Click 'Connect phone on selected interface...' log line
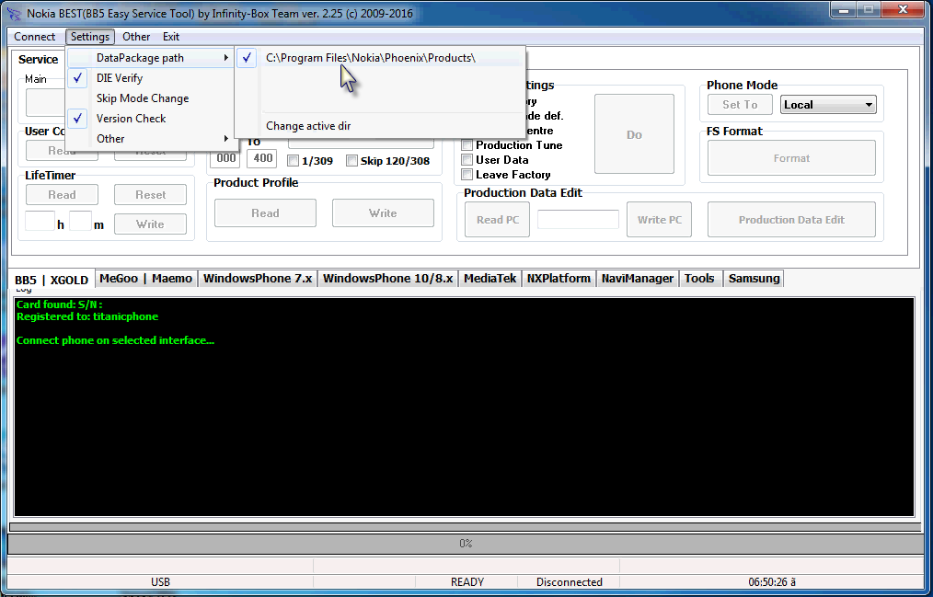Screen dimensions: 933x597 [x=115, y=340]
